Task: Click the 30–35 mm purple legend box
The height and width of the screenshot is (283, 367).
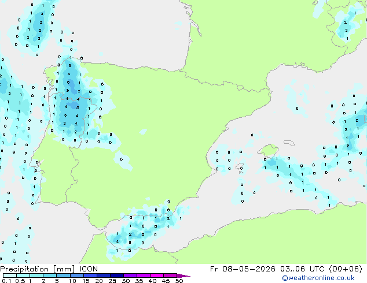Action: (130, 275)
